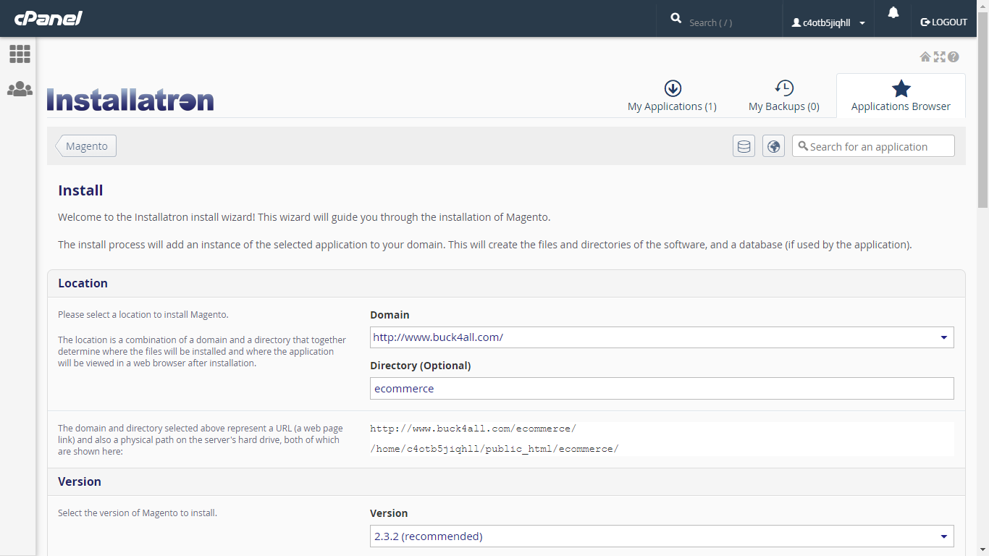Go back via the Magento breadcrumb button
989x556 pixels.
point(86,146)
